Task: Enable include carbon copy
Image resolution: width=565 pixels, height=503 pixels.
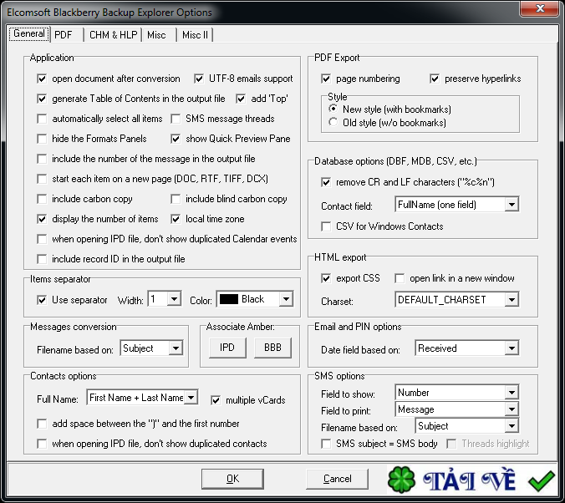Action: [x=42, y=199]
